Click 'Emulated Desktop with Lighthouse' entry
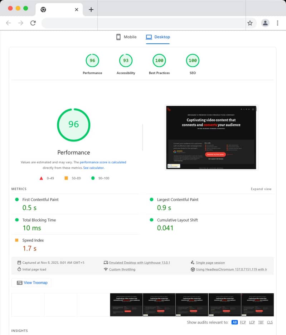286x335 pixels. tap(140, 263)
